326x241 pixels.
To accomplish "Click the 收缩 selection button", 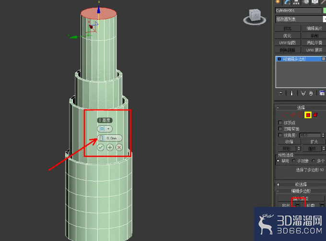I will pos(289,142).
